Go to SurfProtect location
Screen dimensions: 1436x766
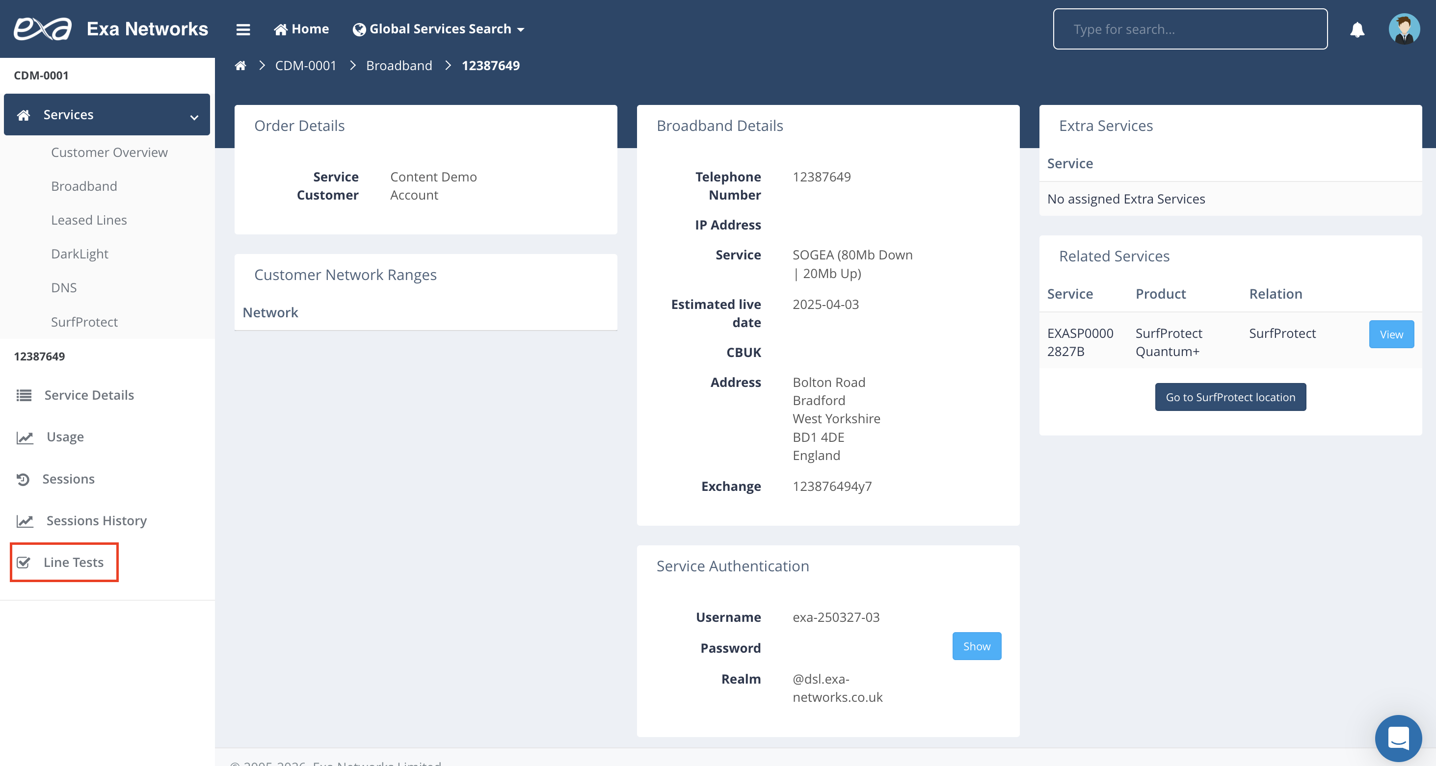pyautogui.click(x=1230, y=397)
